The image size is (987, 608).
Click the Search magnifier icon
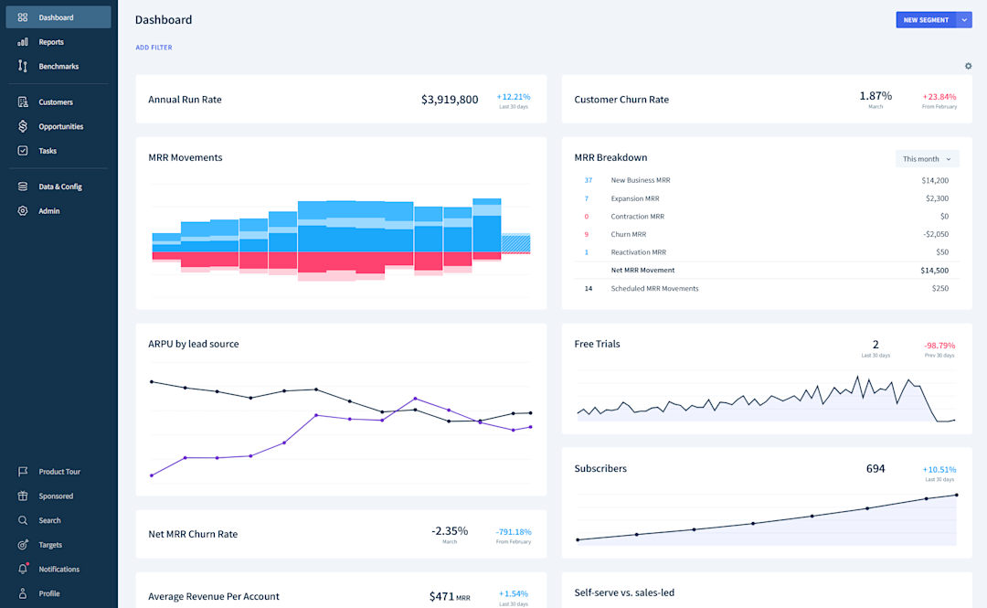pos(24,519)
